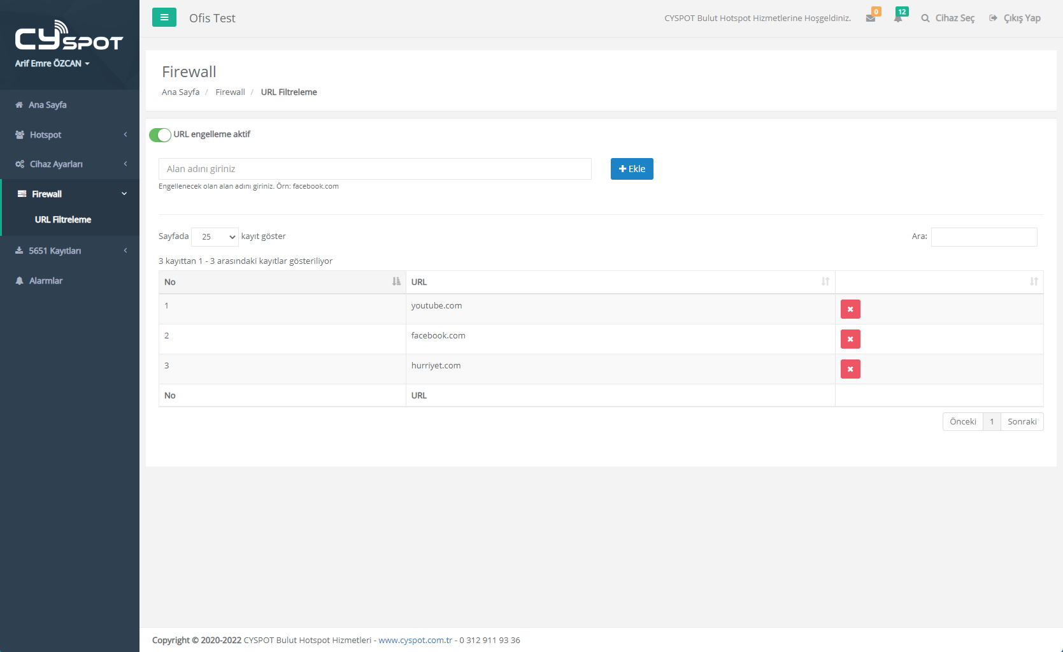Viewport: 1063px width, 652px height.
Task: Expand the Hotspot sidebar menu
Action: coord(70,134)
